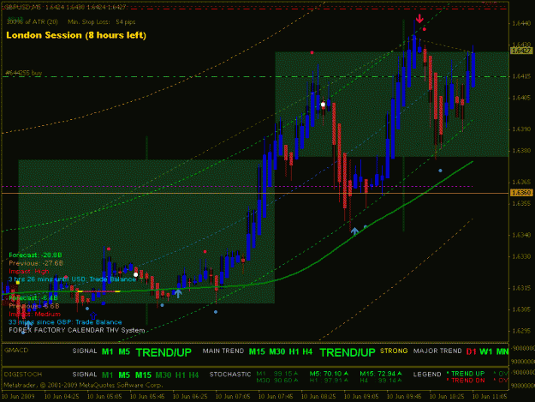
Task: Click the Min. Stop Loss 54 pips label
Action: coord(102,22)
